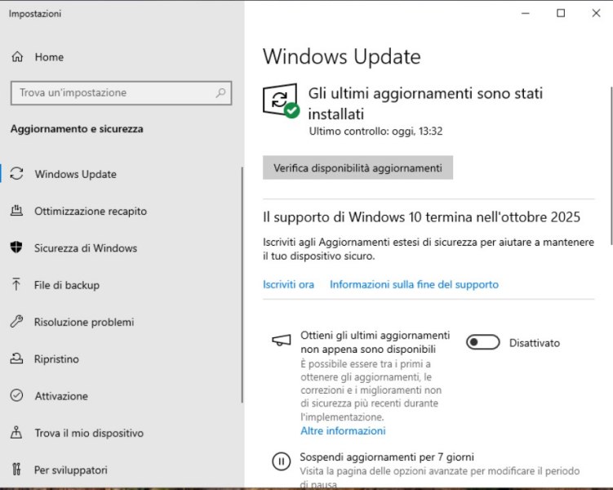Click the Attivazione checkmark circle icon

[16, 396]
